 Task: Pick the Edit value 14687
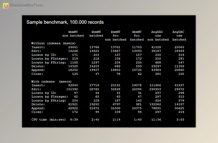pos(115,51)
